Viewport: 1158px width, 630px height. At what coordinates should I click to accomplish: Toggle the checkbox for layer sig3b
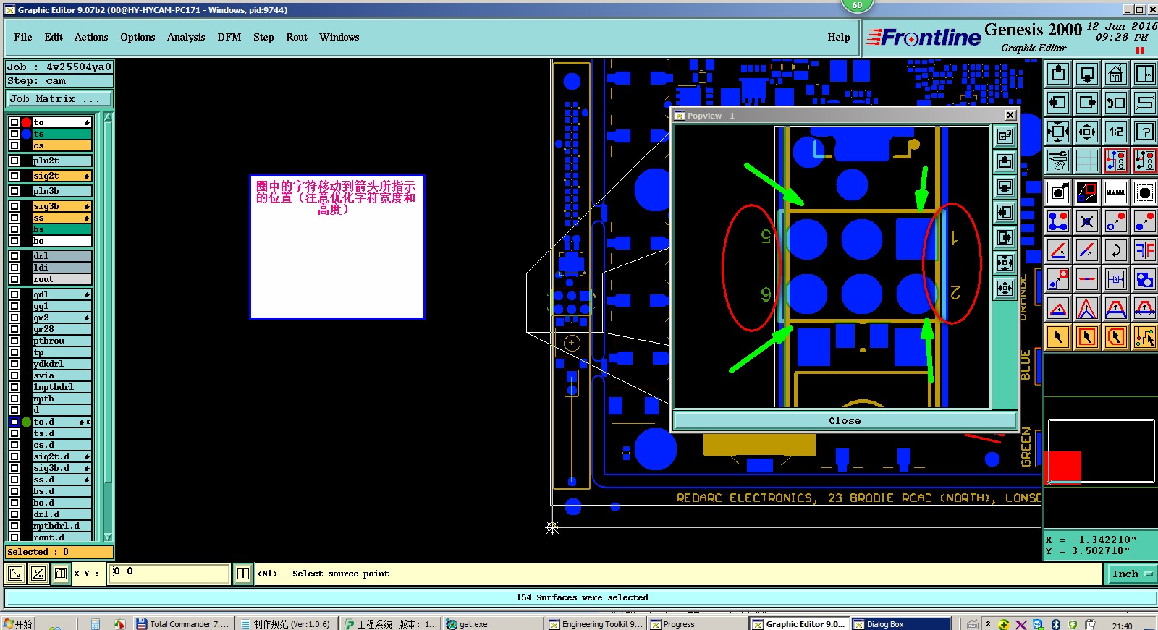click(14, 206)
